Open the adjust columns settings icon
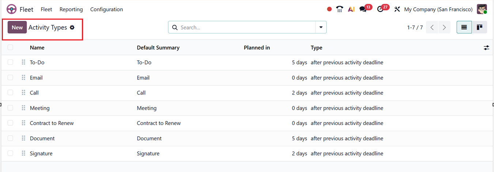 pyautogui.click(x=486, y=48)
